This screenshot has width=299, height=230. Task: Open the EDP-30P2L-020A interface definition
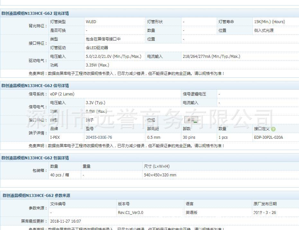click(x=268, y=137)
